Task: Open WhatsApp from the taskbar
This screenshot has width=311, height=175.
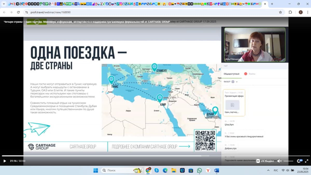Action: click(x=199, y=170)
